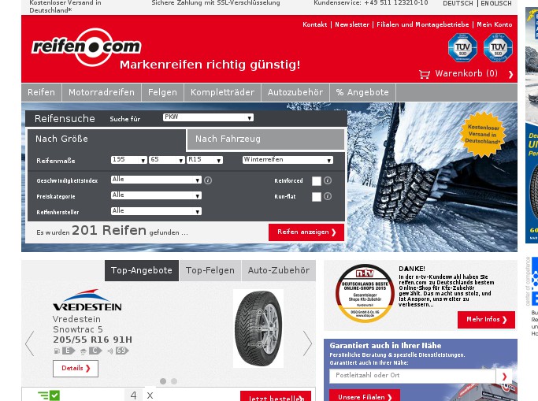Enable the Reinforced checkbox
538x401 pixels.
pyautogui.click(x=317, y=180)
